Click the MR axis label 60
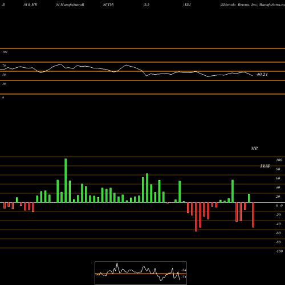This screenshot has height=285, width=285. click(x=278, y=178)
